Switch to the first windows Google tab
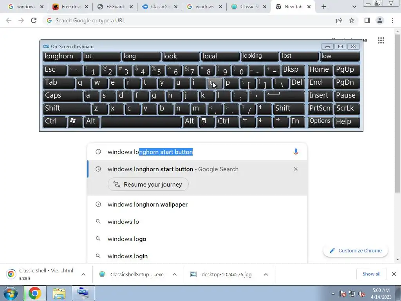401x301 pixels. [x=26, y=7]
